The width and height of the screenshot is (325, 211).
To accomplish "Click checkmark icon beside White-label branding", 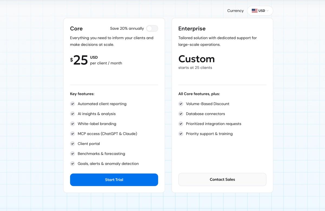I will pyautogui.click(x=73, y=124).
